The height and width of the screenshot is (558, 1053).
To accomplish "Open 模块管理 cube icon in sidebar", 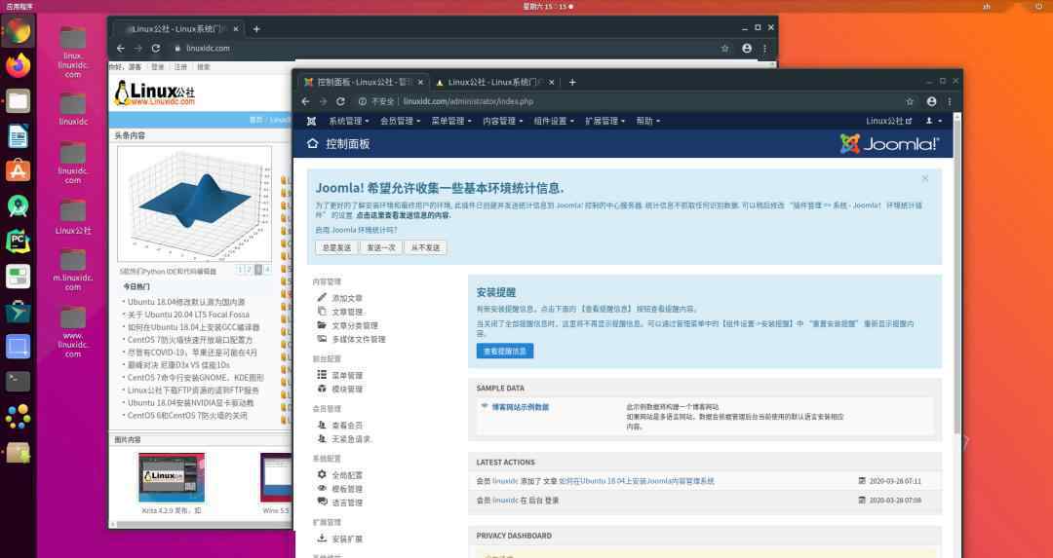I will (322, 389).
